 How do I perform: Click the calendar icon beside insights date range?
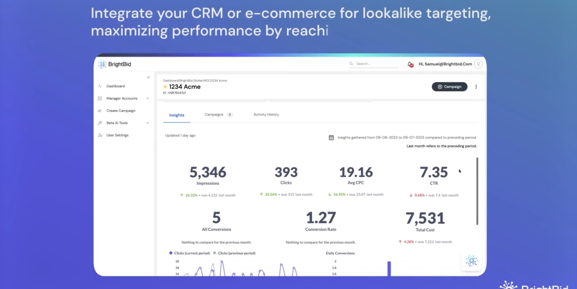pyautogui.click(x=331, y=138)
